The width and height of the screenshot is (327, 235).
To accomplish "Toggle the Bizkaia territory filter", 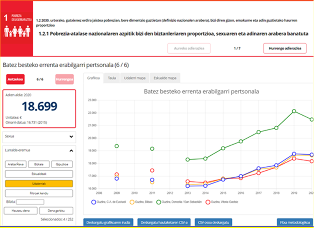I will [39, 165].
